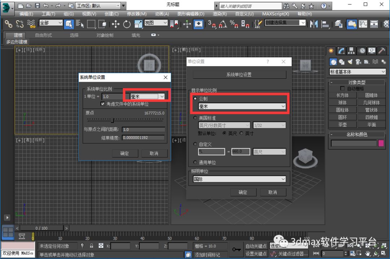The image size is (390, 259).
Task: Open 修改器(M) menu
Action: (136, 14)
